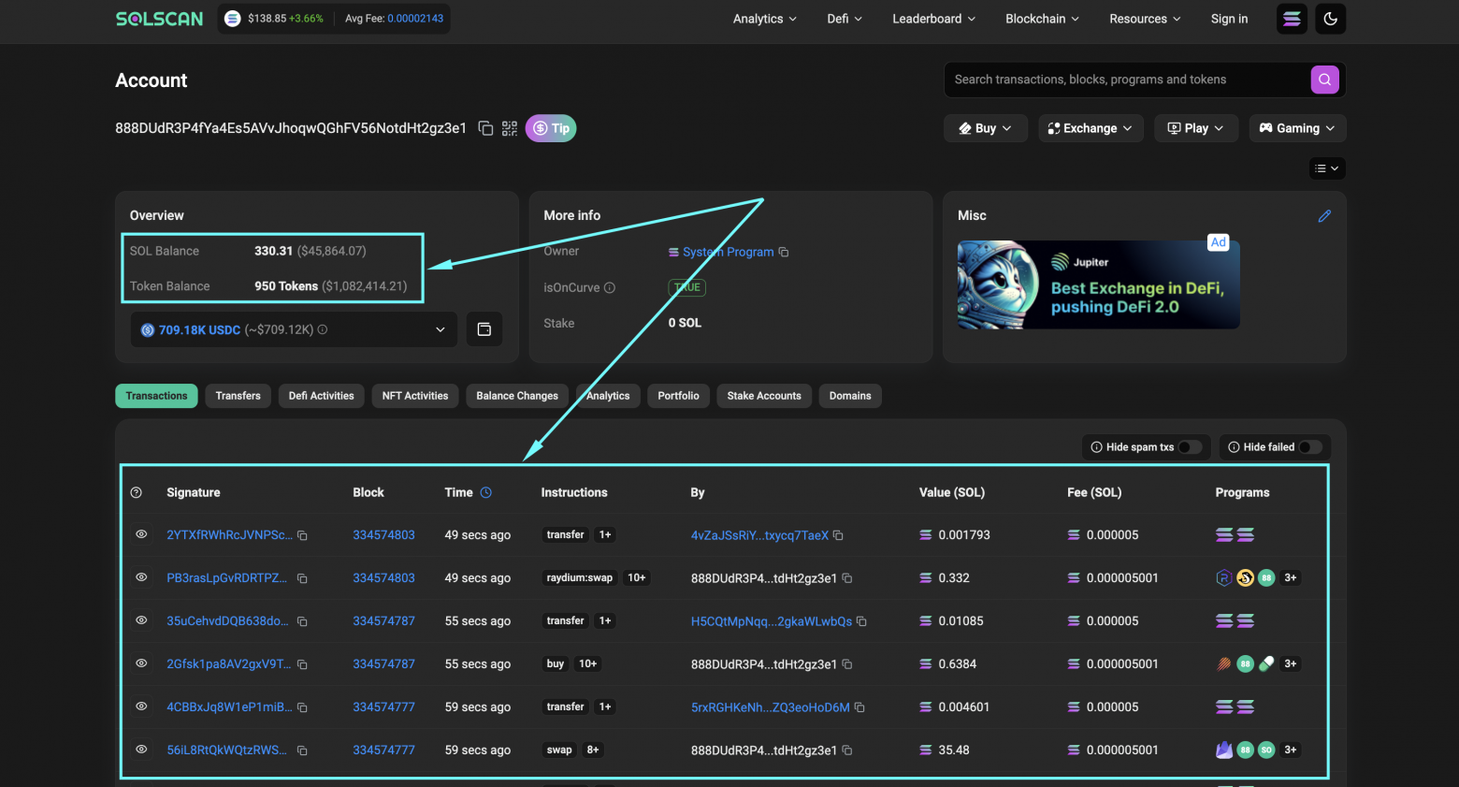Click the help icon beside Signature header

click(x=137, y=492)
